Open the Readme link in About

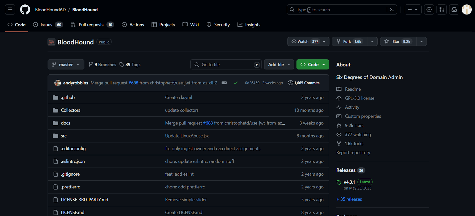pyautogui.click(x=353, y=89)
